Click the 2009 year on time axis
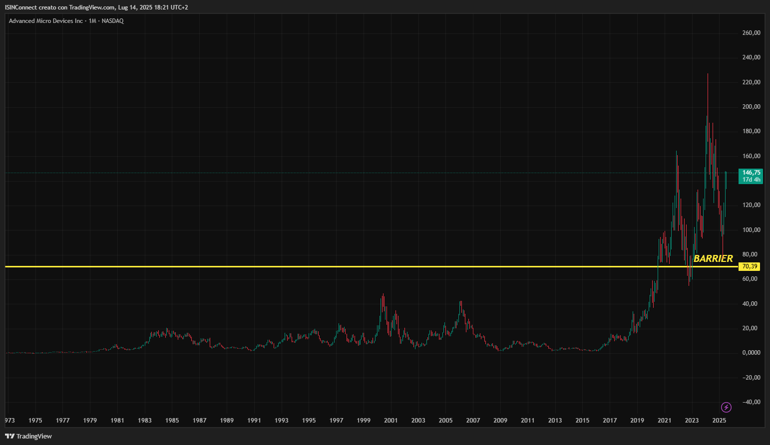The image size is (770, 445). click(500, 421)
